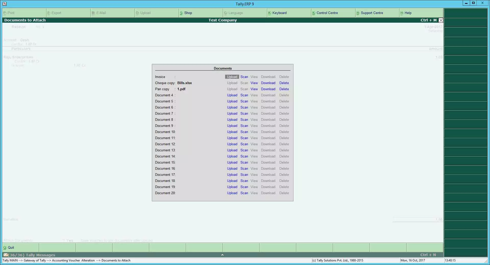Click the Invoice row label
490x265 pixels.
click(x=160, y=77)
